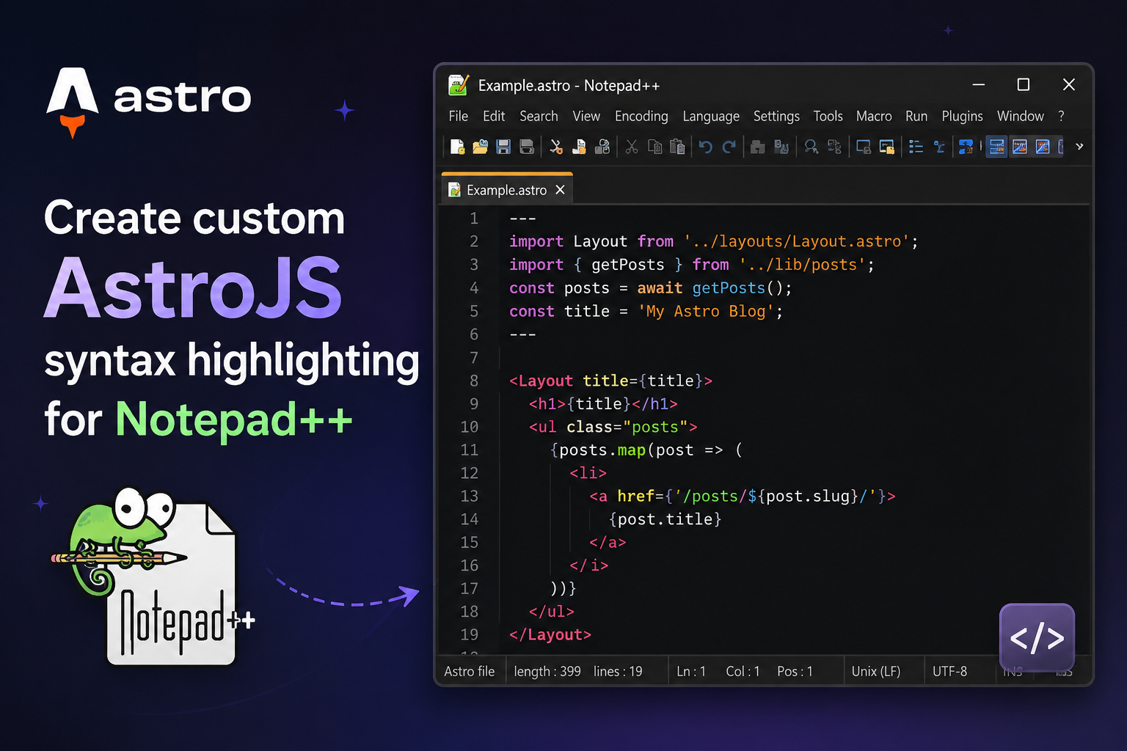Click the document icon with the orange corner
This screenshot has height=751, width=1127.
(x=579, y=147)
